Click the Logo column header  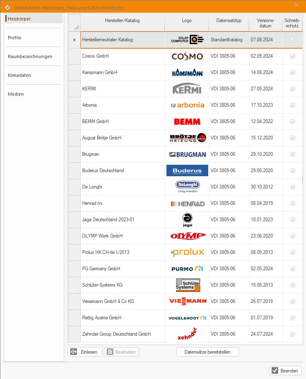pos(187,23)
